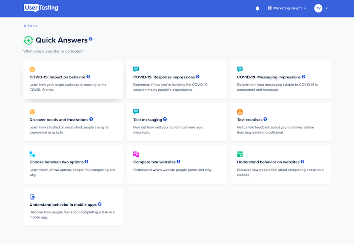Click the Marketing Insight workspace label
The width and height of the screenshot is (354, 244).
point(287,9)
